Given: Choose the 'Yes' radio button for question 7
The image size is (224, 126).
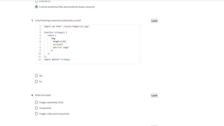Looking at the screenshot, I should (x=36, y=76).
